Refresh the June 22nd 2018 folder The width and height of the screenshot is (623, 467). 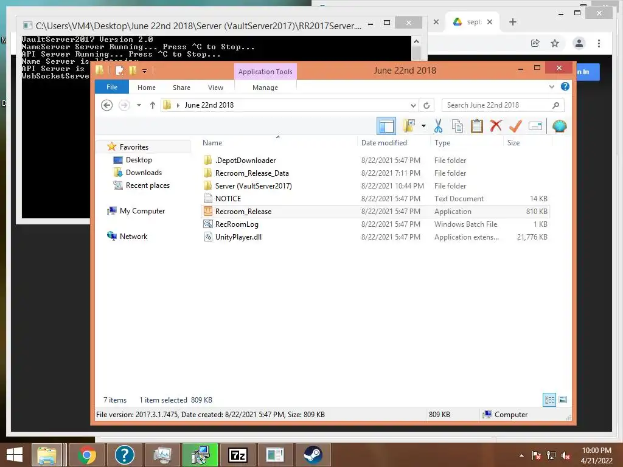[426, 105]
